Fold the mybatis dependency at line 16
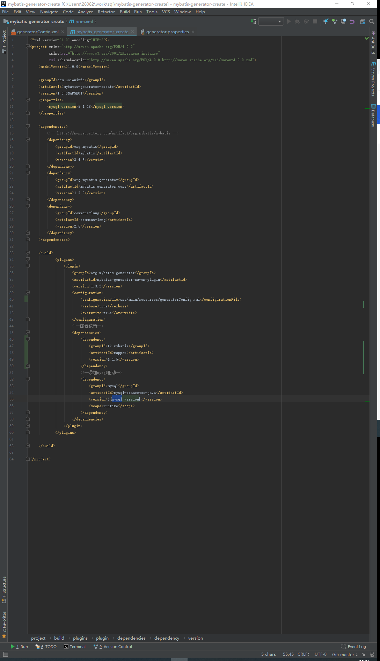This screenshot has height=661, width=380. coord(28,140)
